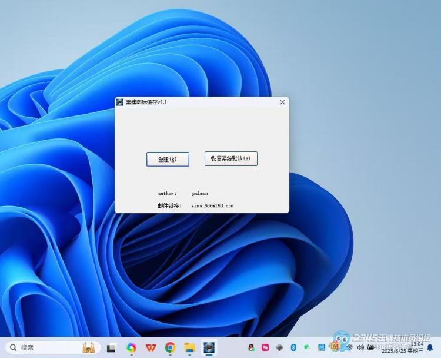Open Task View from the taskbar
Viewport: 441px width, 358px height.
(112, 348)
